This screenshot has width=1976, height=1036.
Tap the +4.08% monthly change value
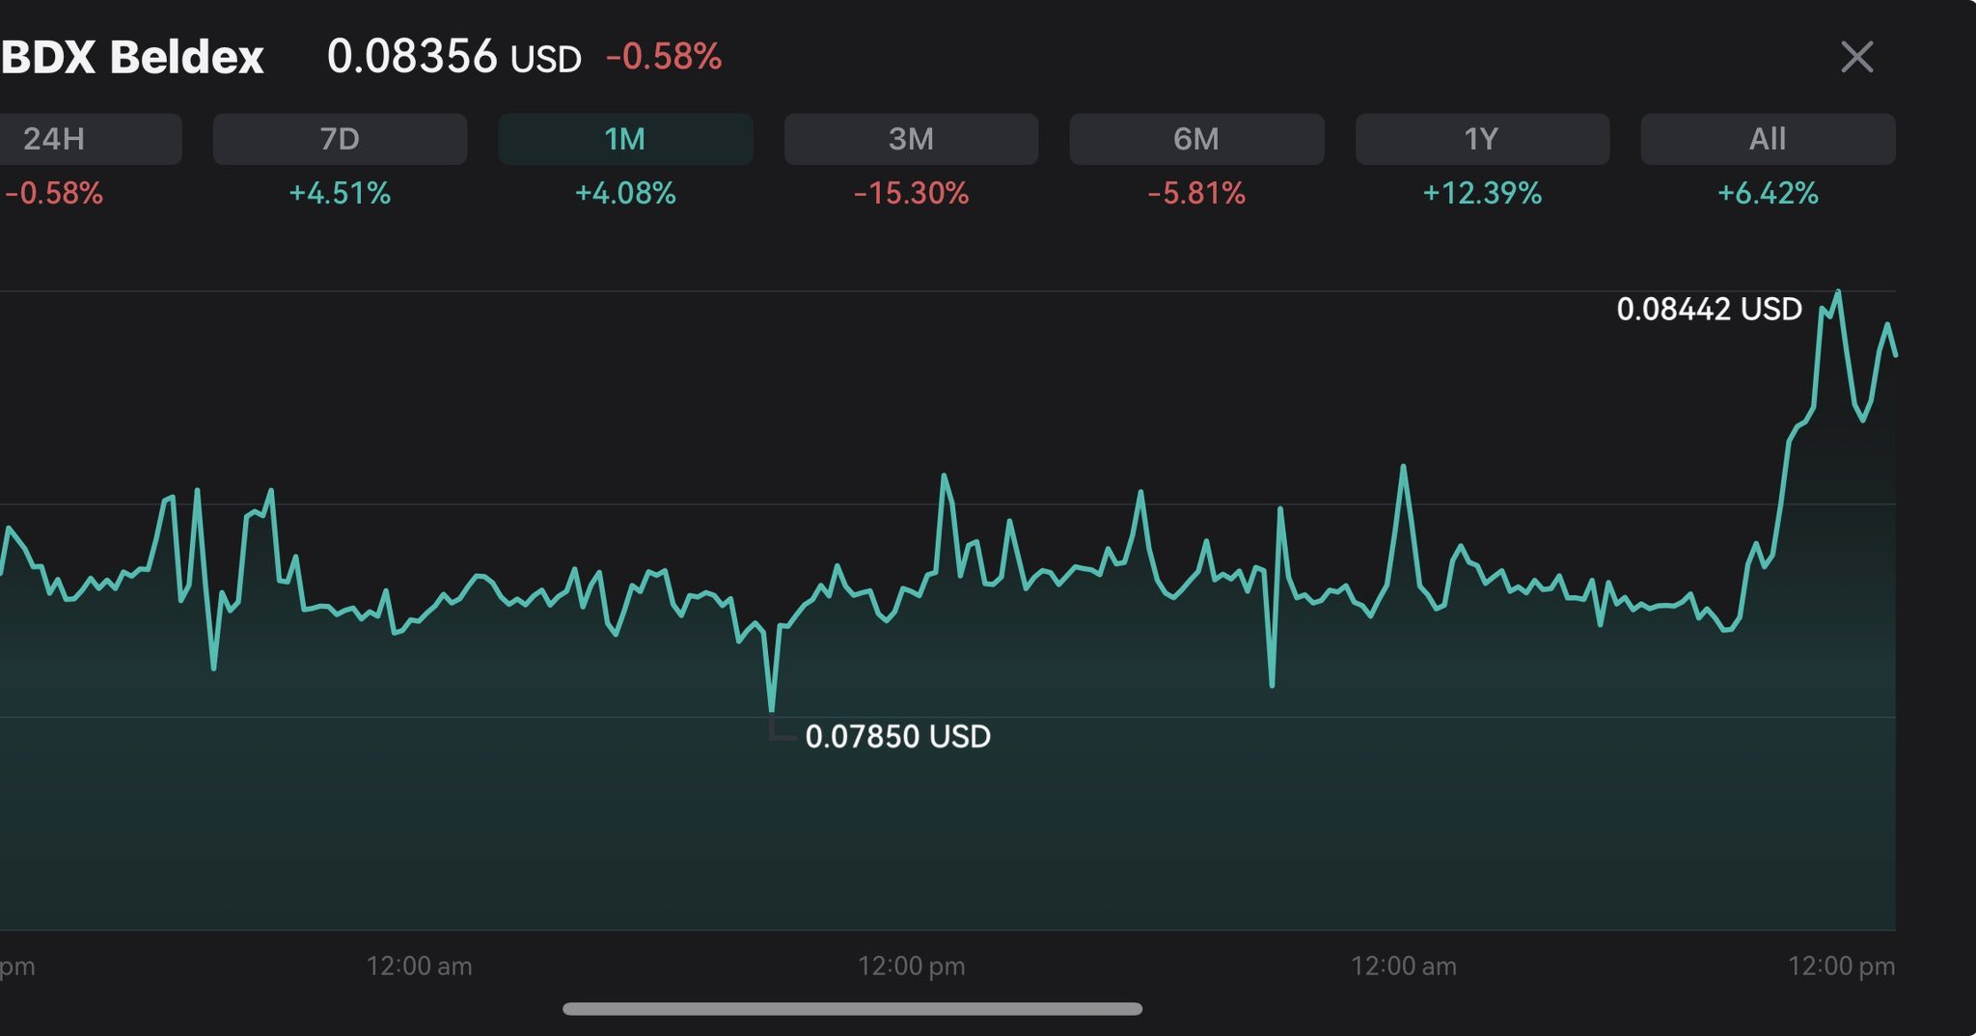pyautogui.click(x=625, y=194)
